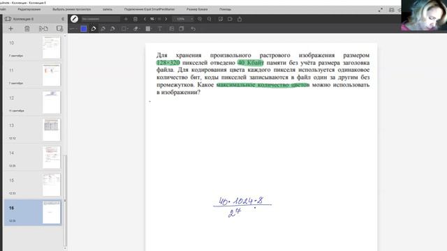Image resolution: width=447 pixels, height=251 pixels.
Task: Click the zoom in magnifier icon
Action: click(200, 19)
